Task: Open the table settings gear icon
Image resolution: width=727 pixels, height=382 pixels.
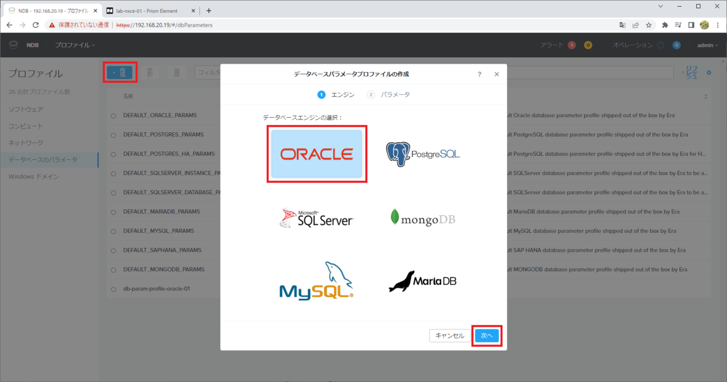Action: click(x=709, y=72)
